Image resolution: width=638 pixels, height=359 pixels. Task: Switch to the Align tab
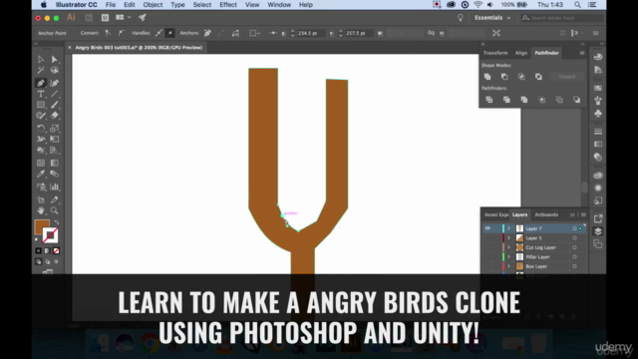[x=520, y=53]
